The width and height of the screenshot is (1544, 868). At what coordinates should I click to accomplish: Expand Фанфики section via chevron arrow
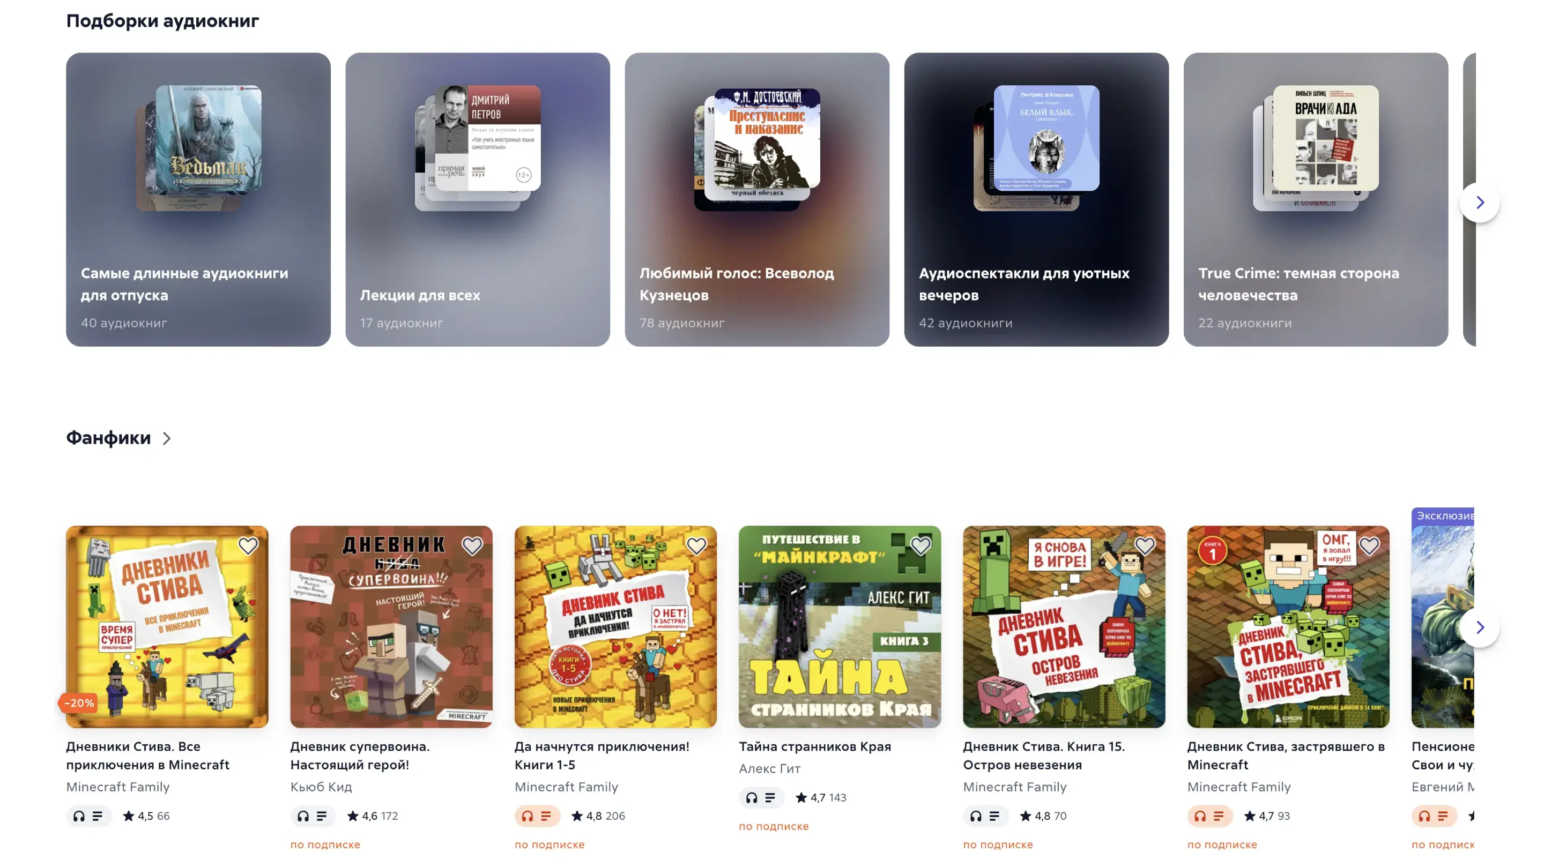tap(167, 438)
